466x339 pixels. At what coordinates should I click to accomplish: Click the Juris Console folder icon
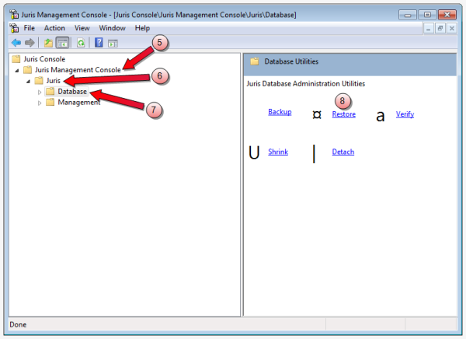[16, 59]
